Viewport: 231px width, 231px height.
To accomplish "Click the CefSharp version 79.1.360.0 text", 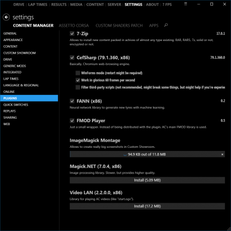I will coord(218,57).
